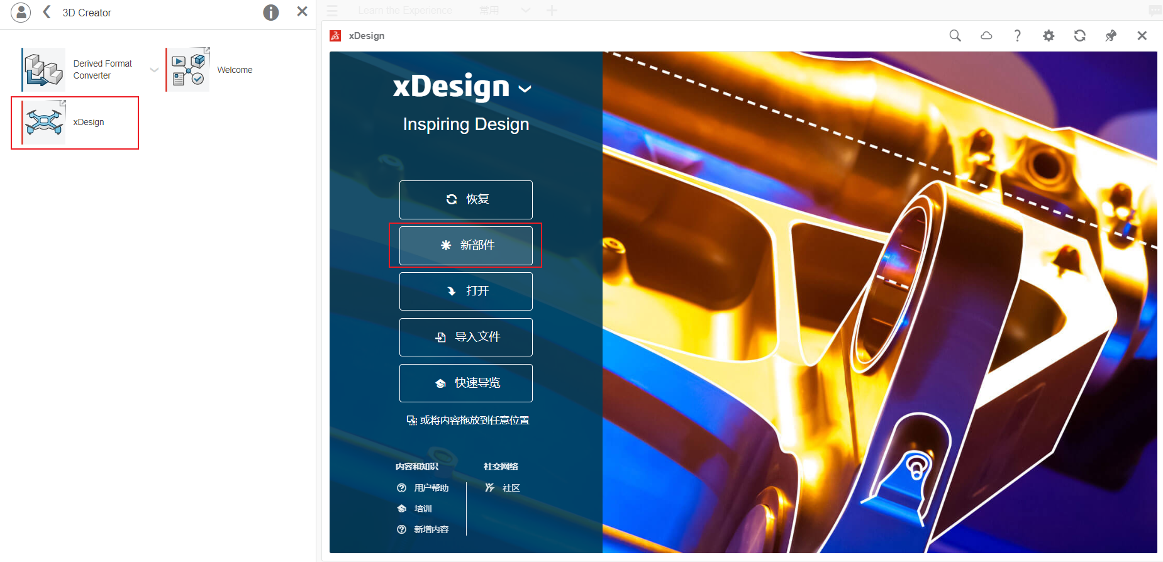Click the 3D Creator title text
The width and height of the screenshot is (1163, 562).
coord(87,13)
